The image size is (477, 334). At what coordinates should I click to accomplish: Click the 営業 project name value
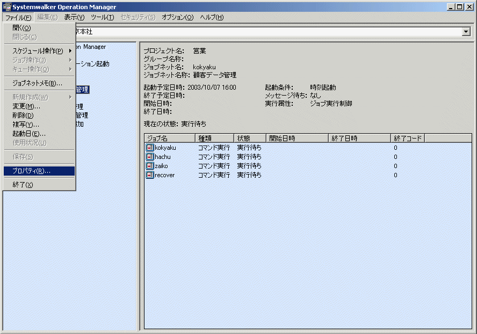(x=200, y=51)
